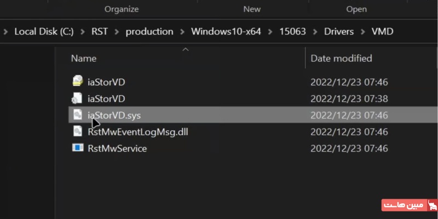Click the RstMwService application icon

78,148
